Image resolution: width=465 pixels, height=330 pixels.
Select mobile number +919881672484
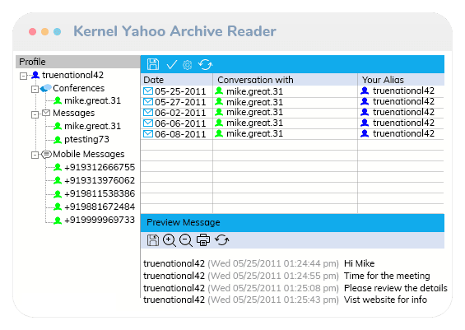point(100,207)
